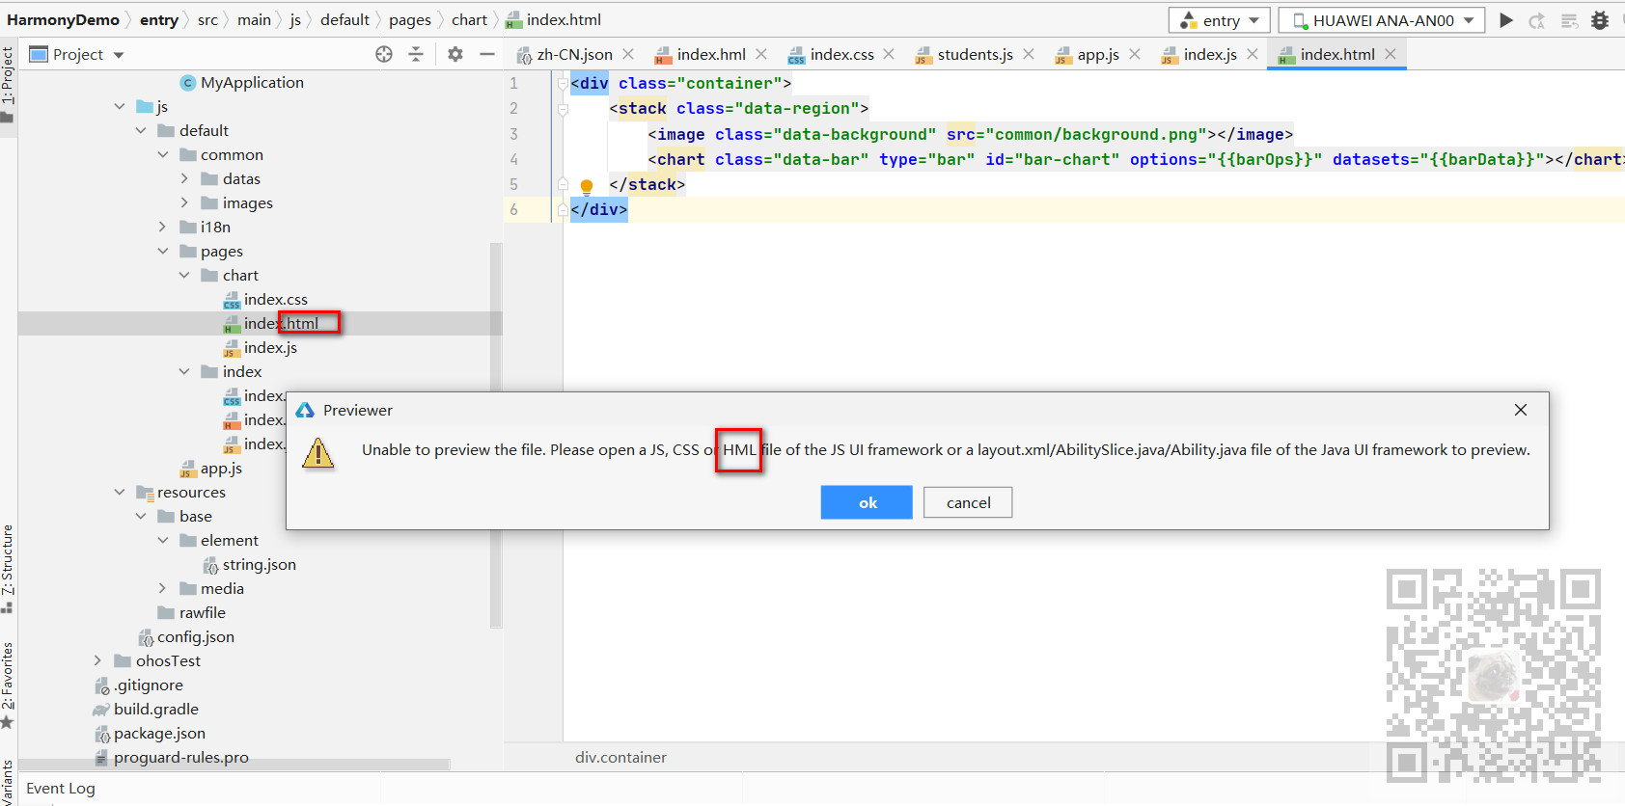Switch to the zh-CN.json tab

575,55
